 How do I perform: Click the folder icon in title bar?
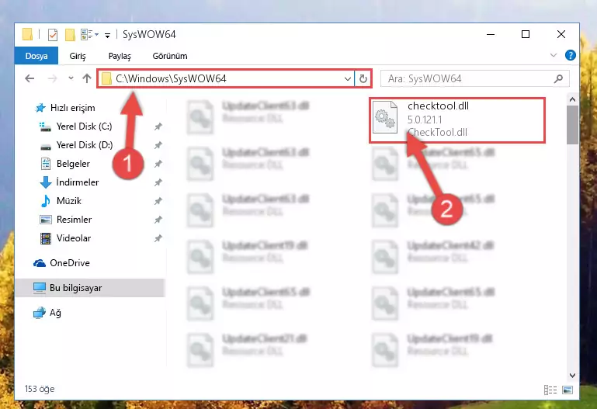tap(27, 34)
